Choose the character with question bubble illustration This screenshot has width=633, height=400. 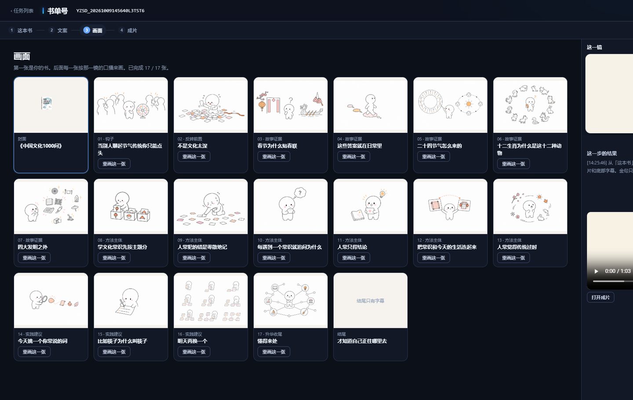pos(291,207)
